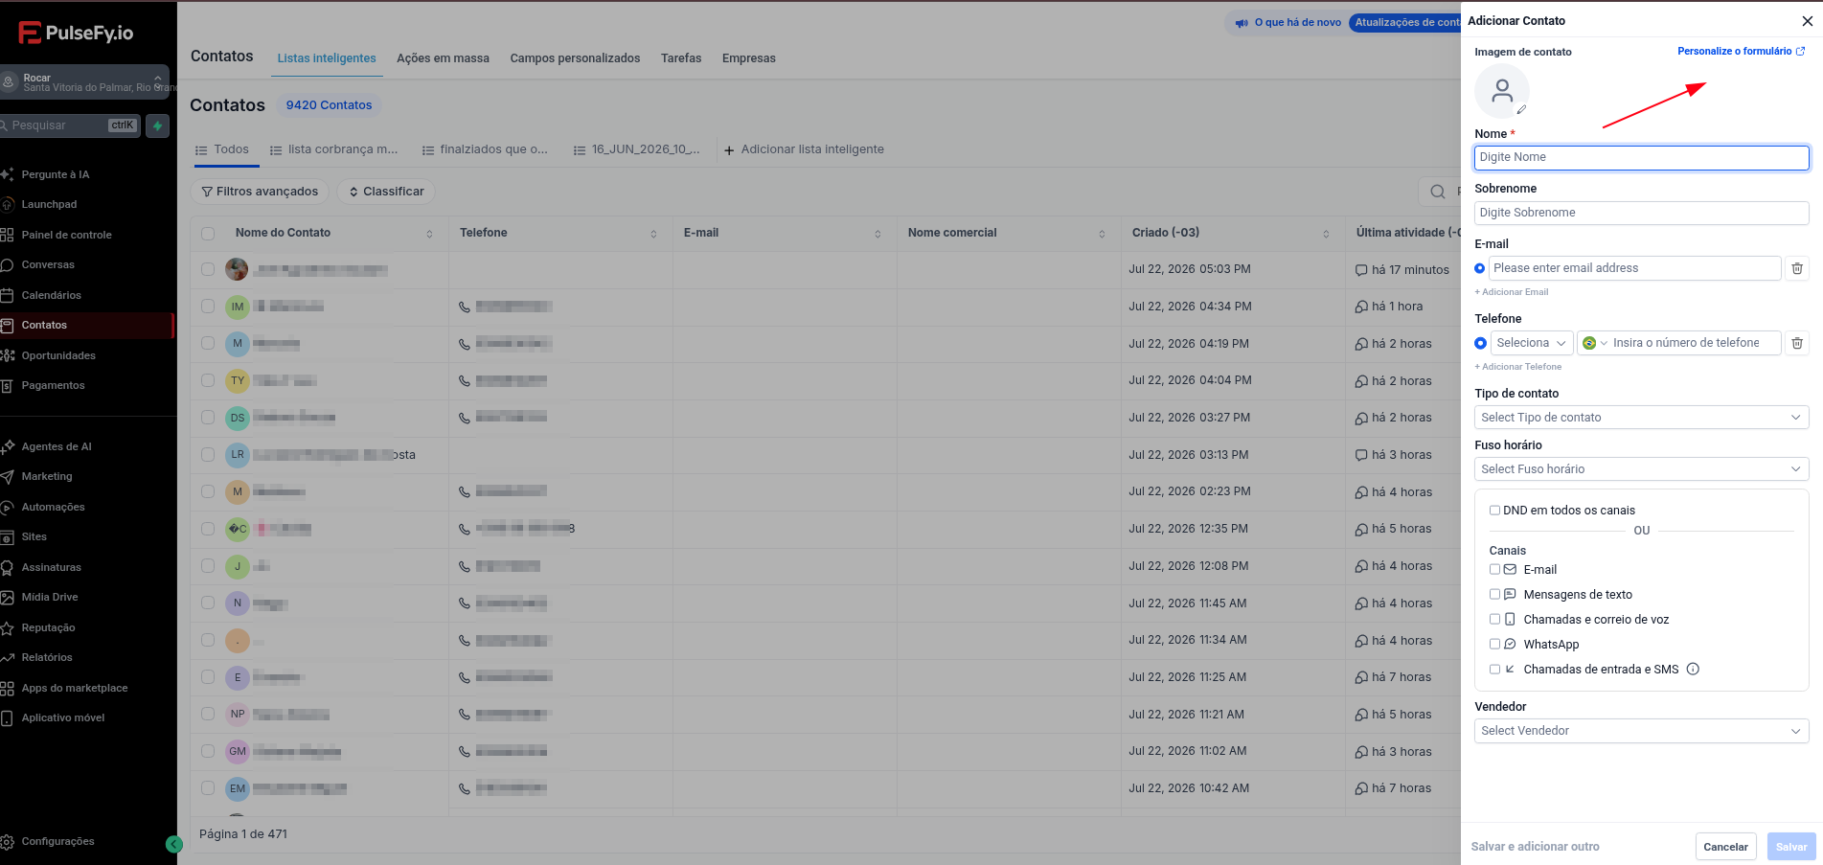Enable DND em todos os canais checkbox

[1494, 511]
